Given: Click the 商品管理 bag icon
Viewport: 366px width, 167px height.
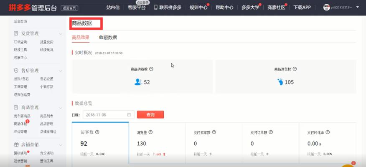Looking at the screenshot, I should (16, 108).
